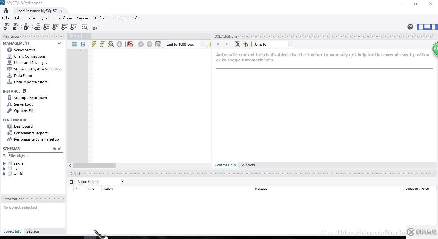Viewport: 438px width, 239px height.
Task: Open Data Export
Action: 24,76
